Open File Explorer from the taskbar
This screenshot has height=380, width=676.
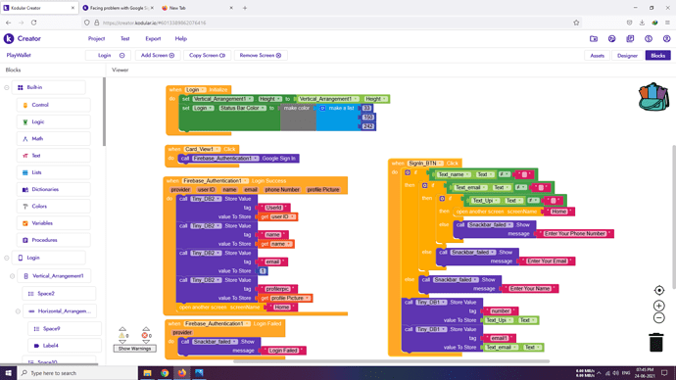[x=147, y=373]
